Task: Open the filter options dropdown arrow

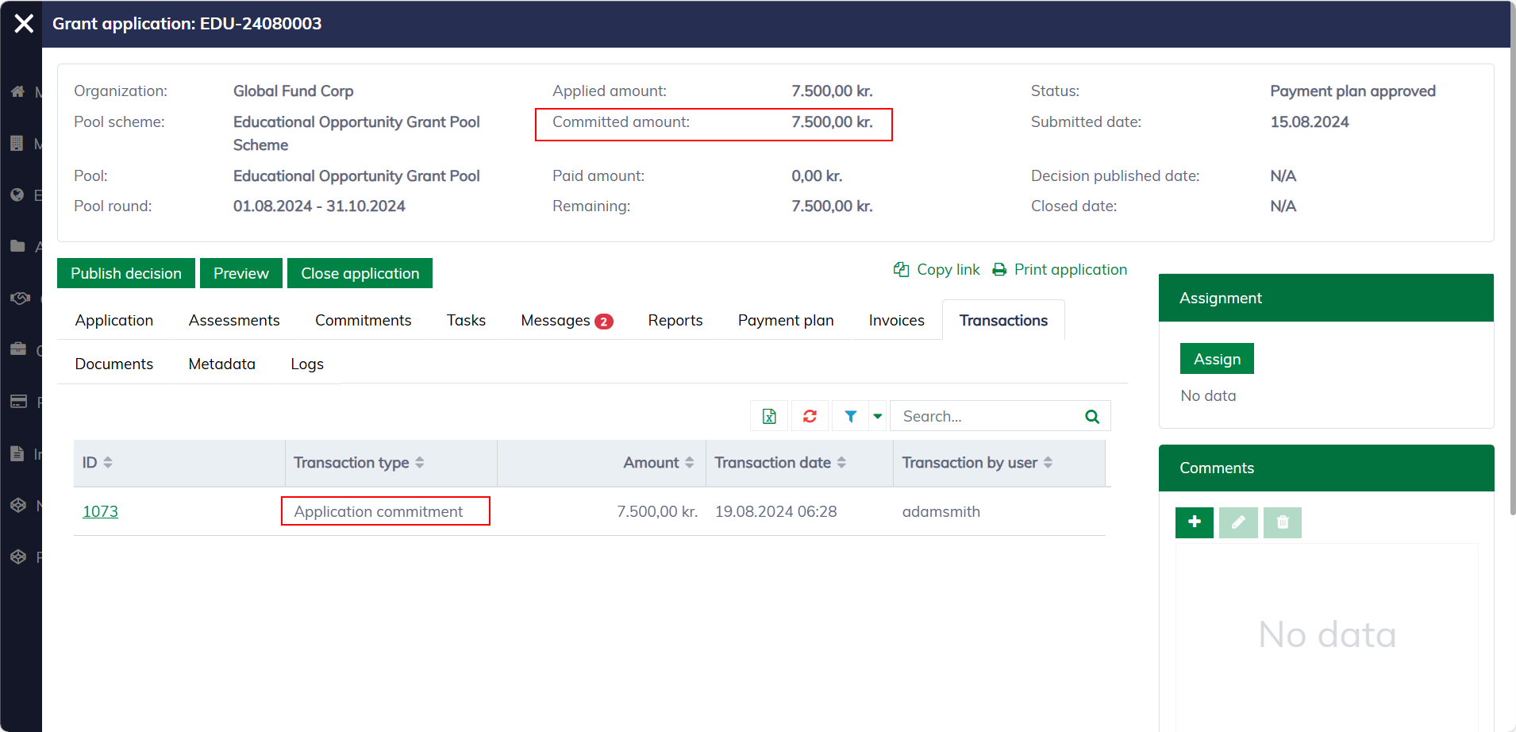Action: 877,416
